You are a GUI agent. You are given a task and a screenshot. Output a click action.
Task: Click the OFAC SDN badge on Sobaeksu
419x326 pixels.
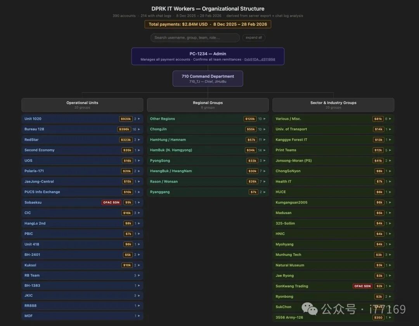coord(111,202)
